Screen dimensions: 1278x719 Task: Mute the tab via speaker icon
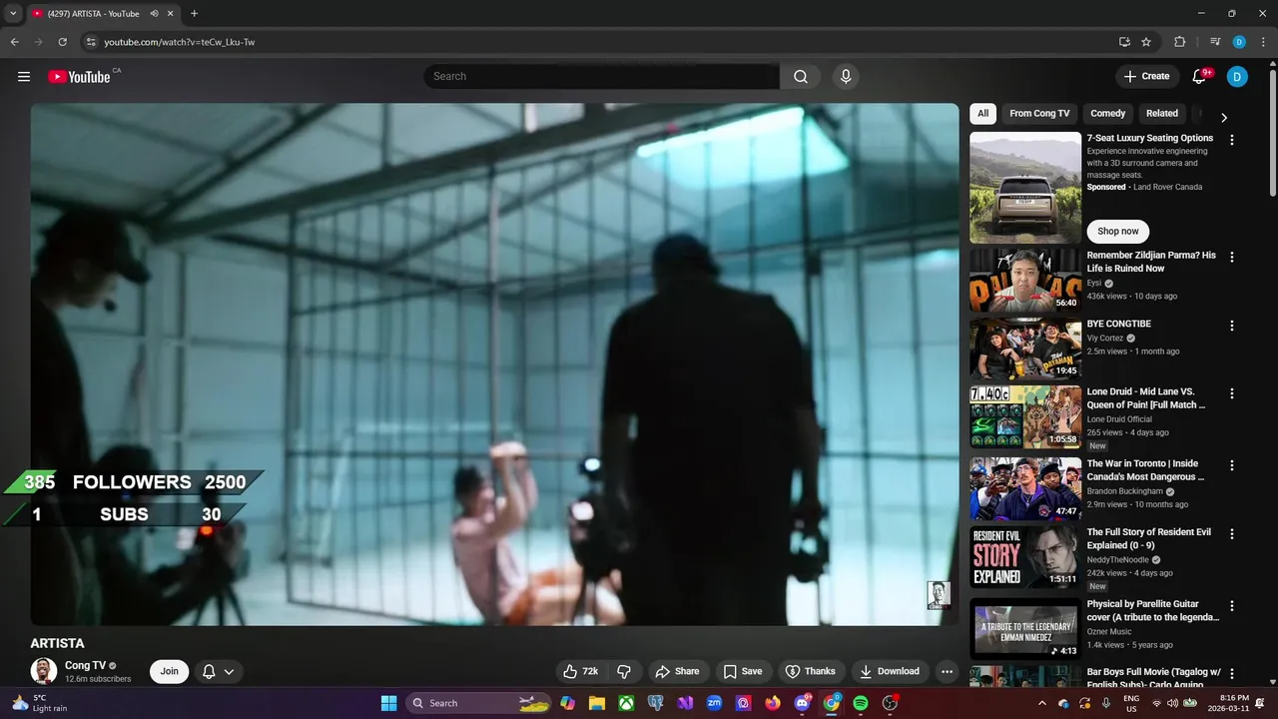(x=155, y=14)
